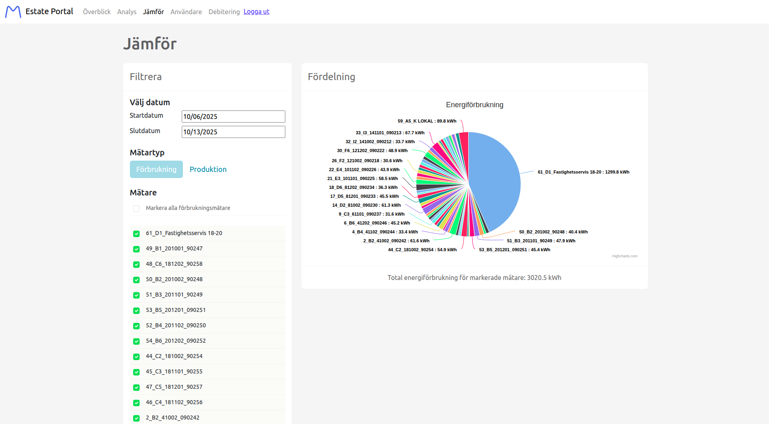Image resolution: width=769 pixels, height=424 pixels.
Task: Toggle meter 54_B6_201202_090252 checkbox
Action: 136,341
